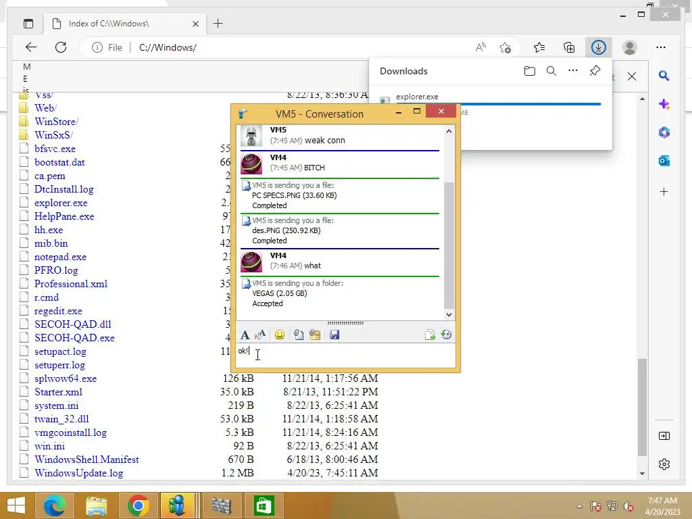Open the WinSxS/ folder link
The height and width of the screenshot is (519, 692).
(x=54, y=135)
